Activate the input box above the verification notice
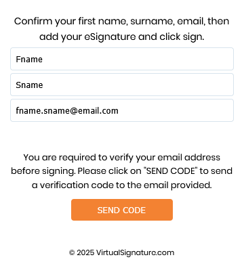Image resolution: width=244 pixels, height=268 pixels. click(x=122, y=110)
